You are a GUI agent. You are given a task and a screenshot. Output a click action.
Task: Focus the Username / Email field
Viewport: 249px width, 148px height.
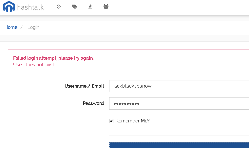tap(179, 86)
